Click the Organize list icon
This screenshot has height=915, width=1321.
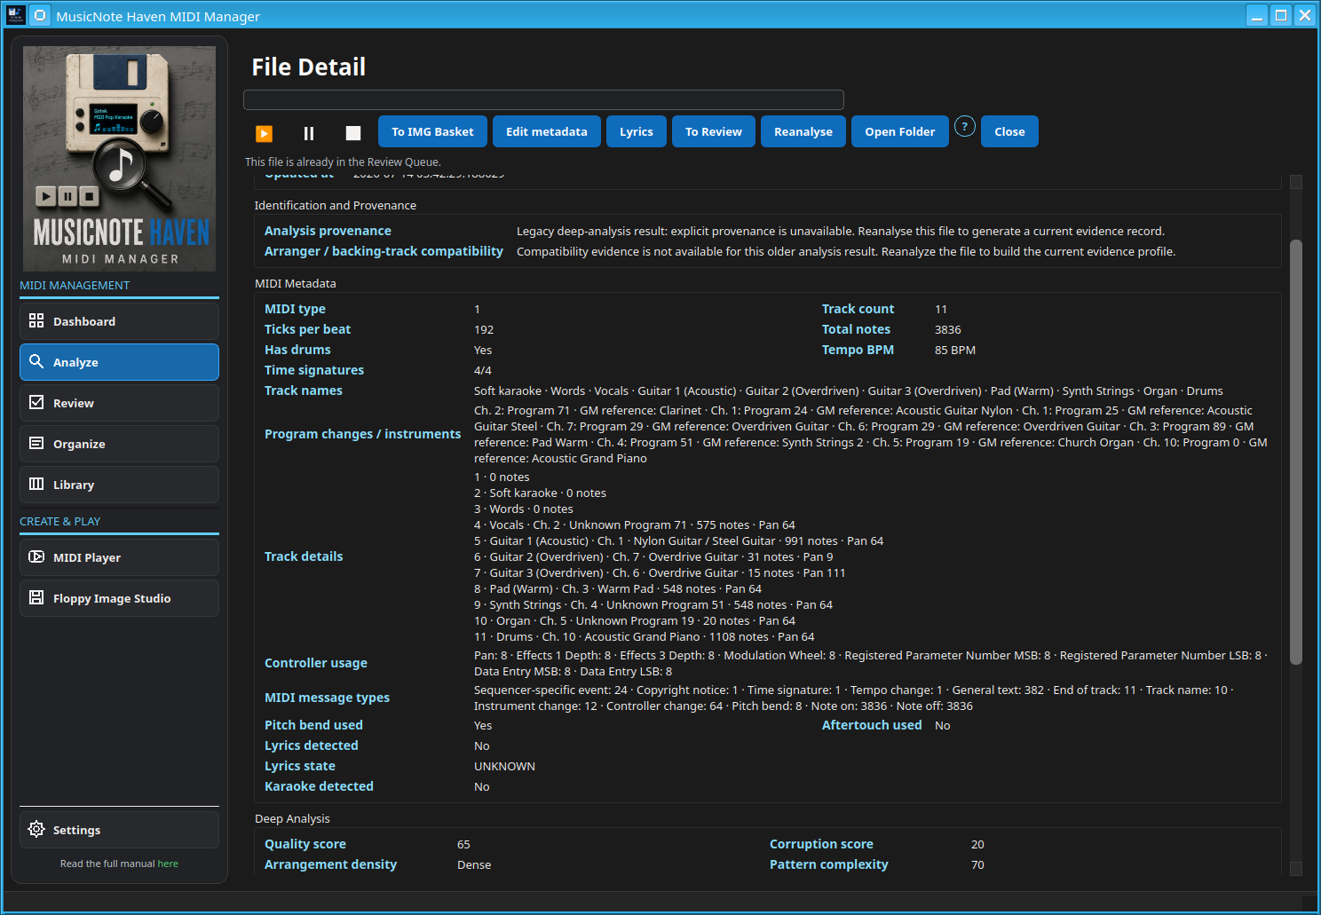36,443
